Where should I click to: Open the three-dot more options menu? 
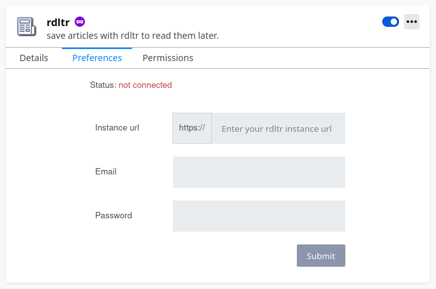click(412, 22)
